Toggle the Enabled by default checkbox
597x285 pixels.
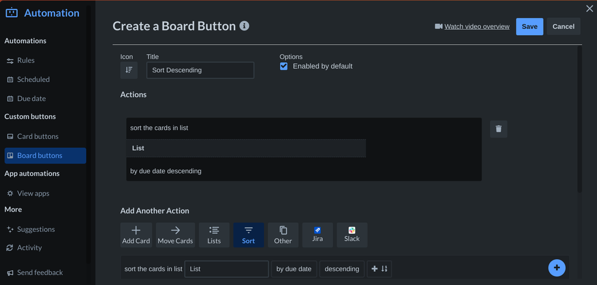click(x=284, y=67)
